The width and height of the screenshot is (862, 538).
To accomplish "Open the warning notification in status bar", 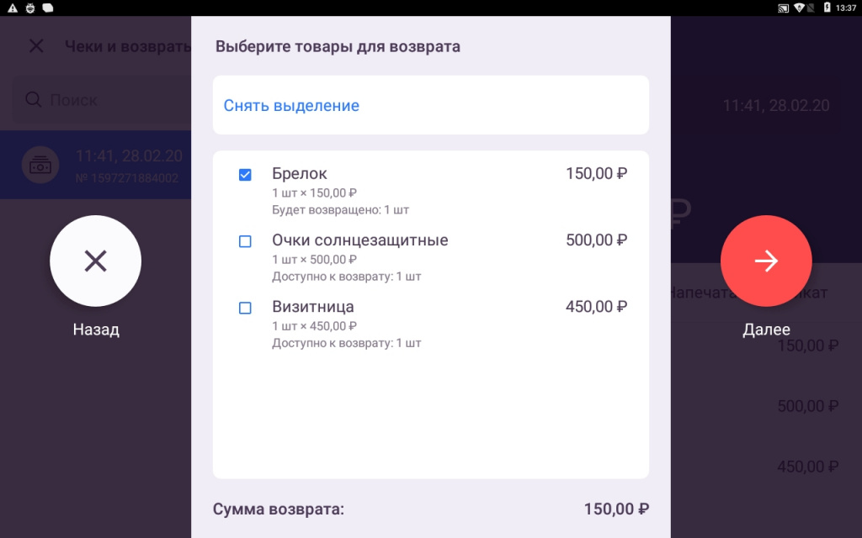I will [13, 8].
